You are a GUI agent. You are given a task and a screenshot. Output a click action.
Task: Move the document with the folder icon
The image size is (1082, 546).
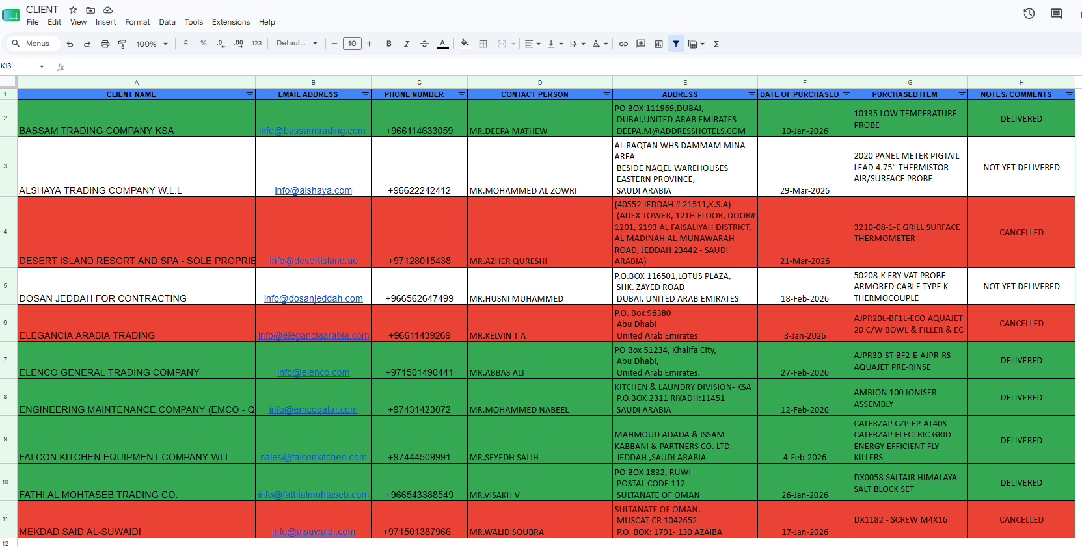(90, 10)
